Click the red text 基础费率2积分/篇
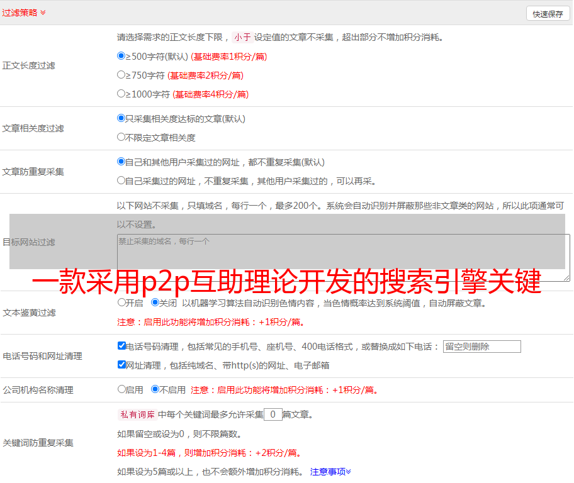Image resolution: width=574 pixels, height=483 pixels. coord(206,75)
